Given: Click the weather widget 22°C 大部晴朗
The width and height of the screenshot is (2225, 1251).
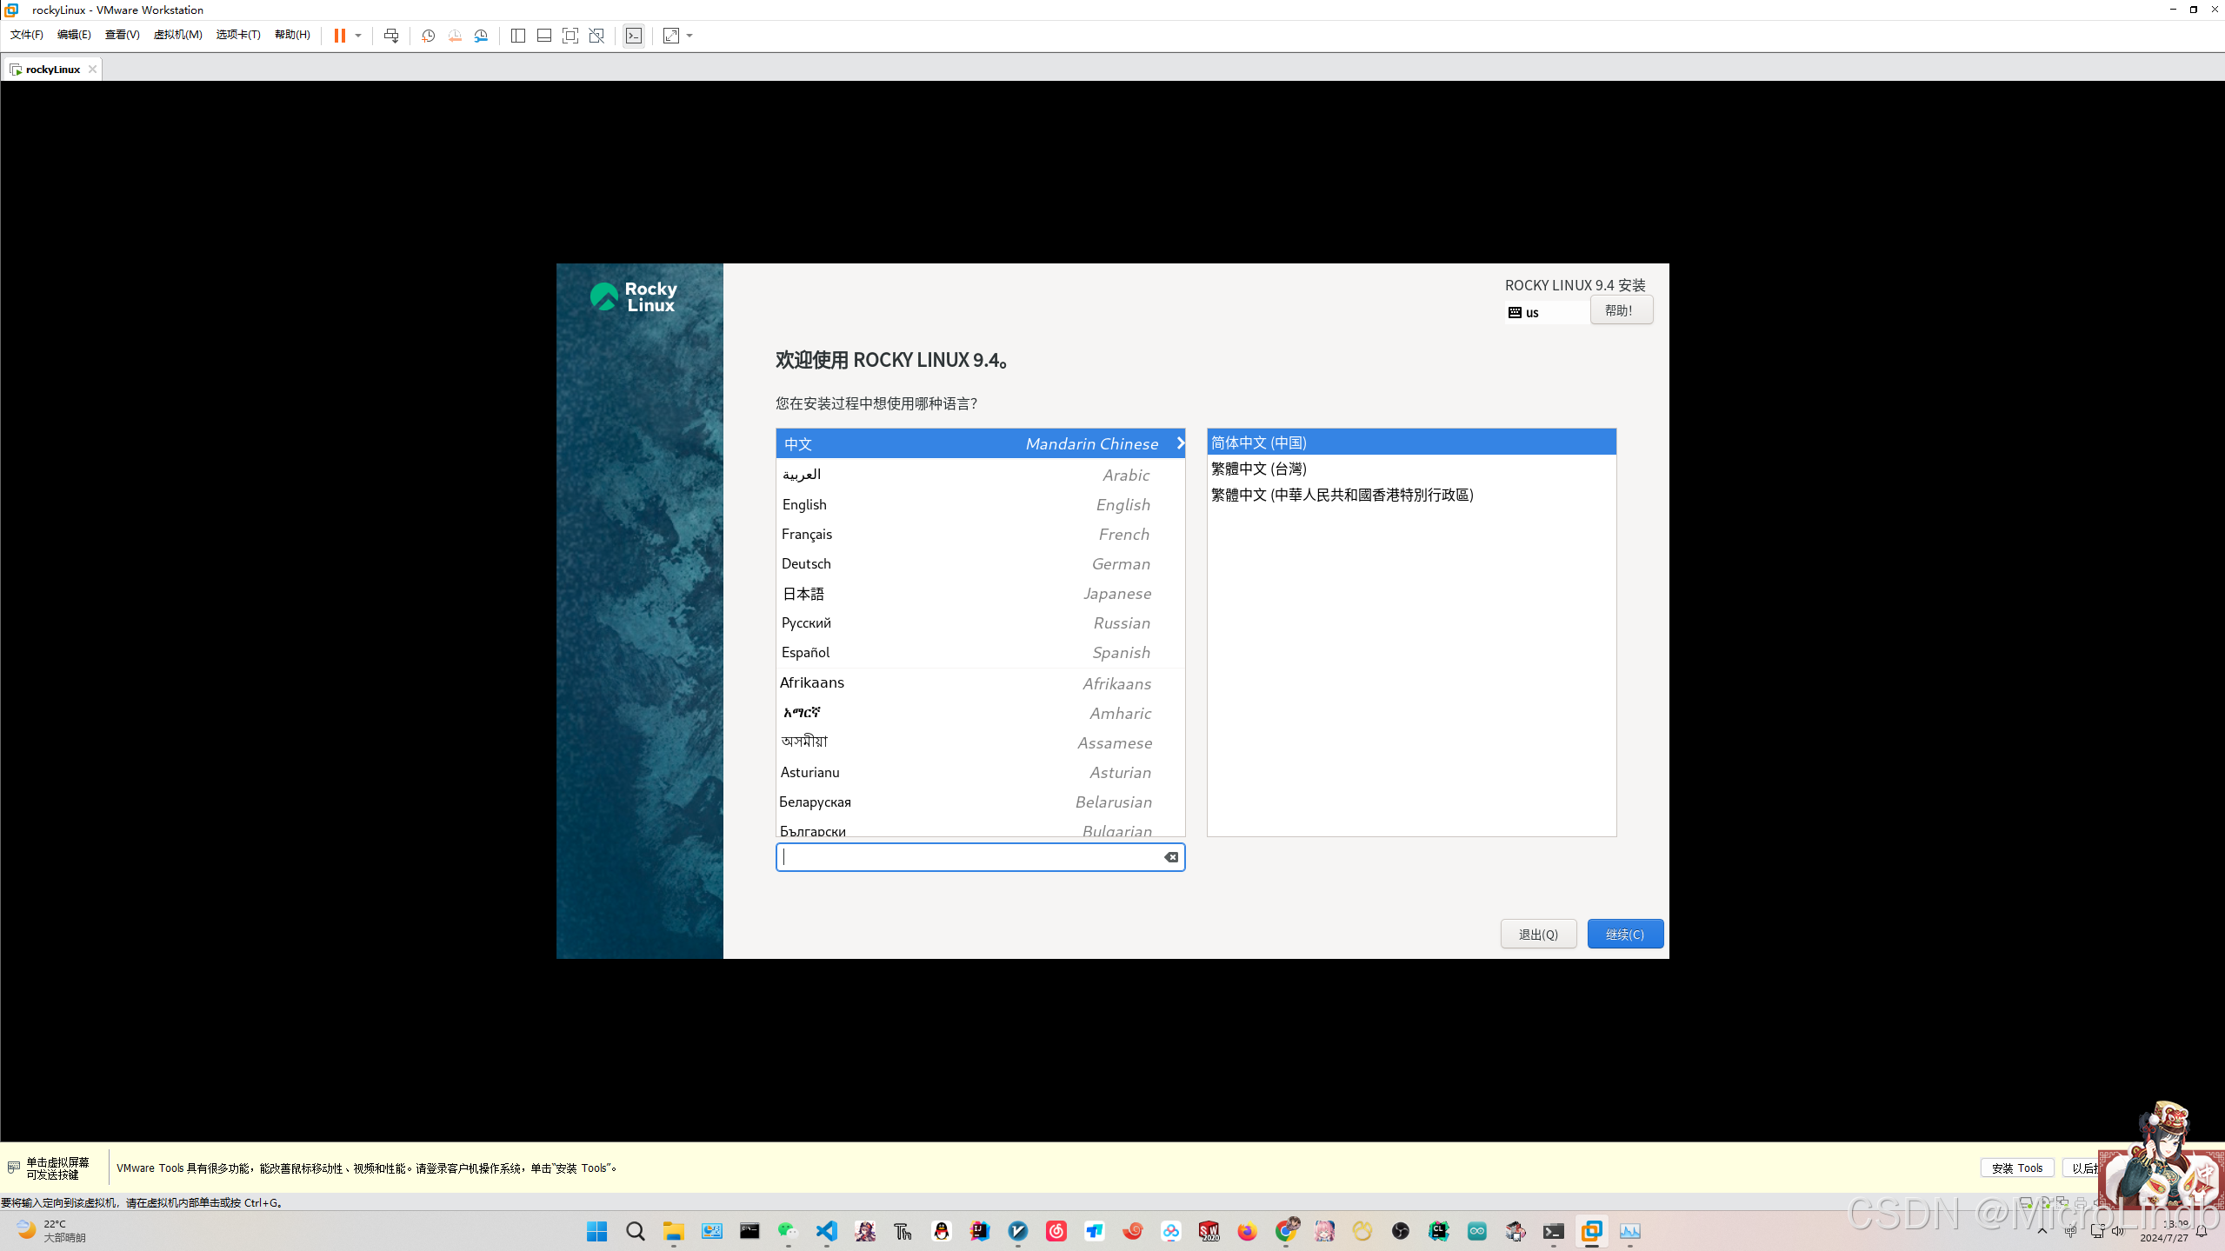Looking at the screenshot, I should pos(52,1231).
